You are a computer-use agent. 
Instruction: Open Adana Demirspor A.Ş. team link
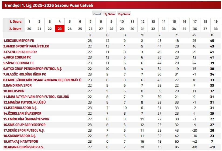(x=23, y=147)
